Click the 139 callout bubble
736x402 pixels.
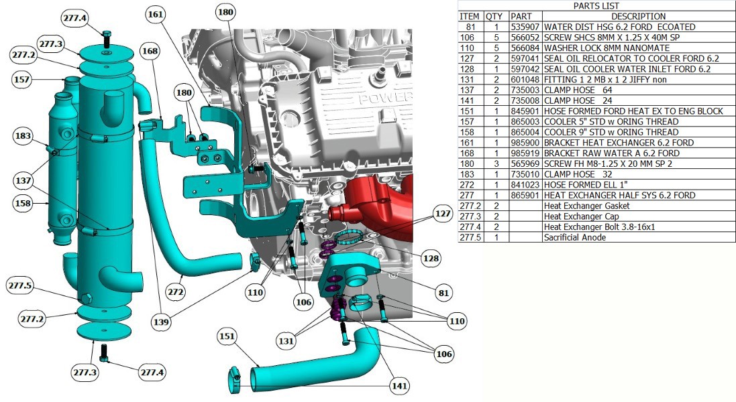[162, 321]
